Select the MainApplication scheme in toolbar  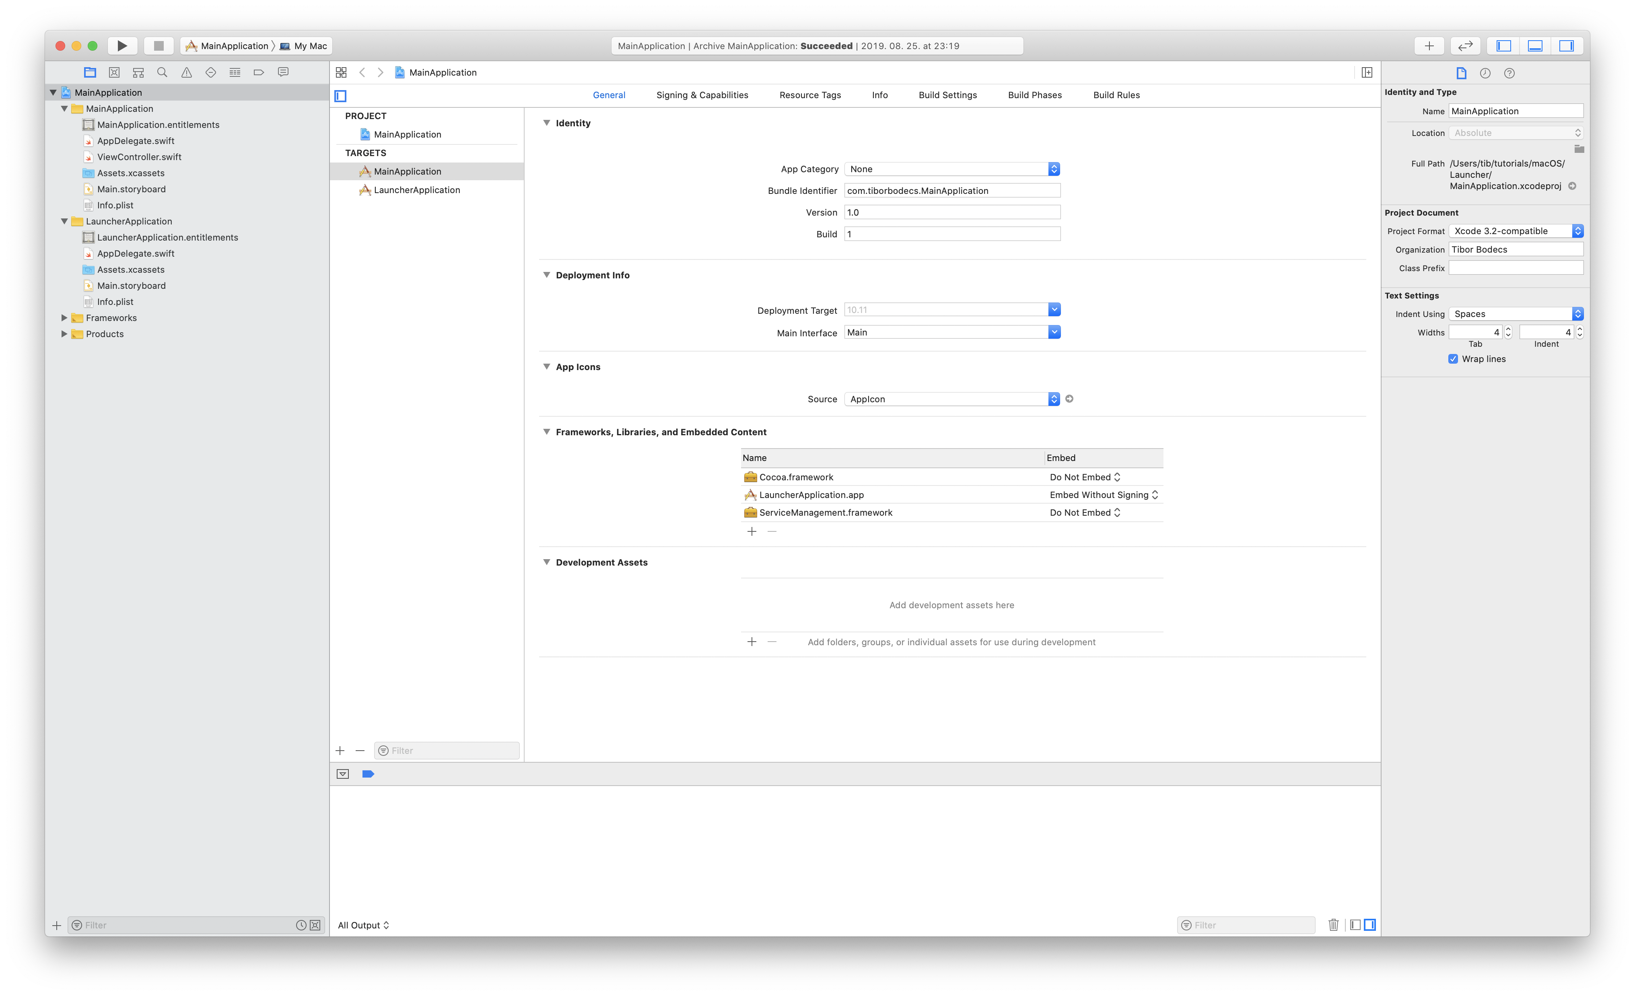228,46
